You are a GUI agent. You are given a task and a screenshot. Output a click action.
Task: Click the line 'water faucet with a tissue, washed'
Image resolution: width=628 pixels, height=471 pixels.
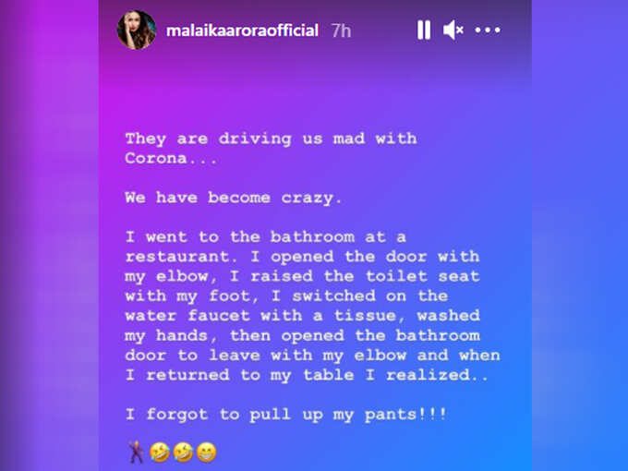click(x=302, y=316)
